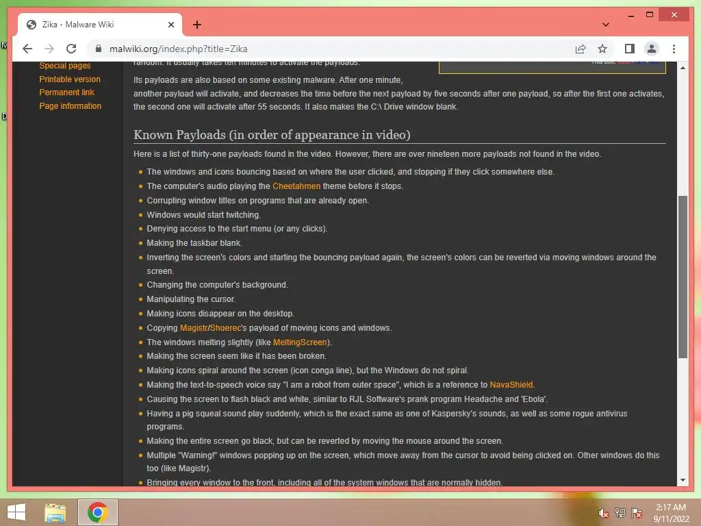Close the Zika - Malware Wiki tab

(x=170, y=25)
